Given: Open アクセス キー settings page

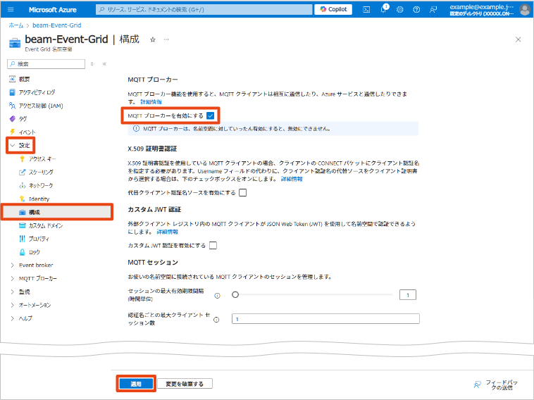Looking at the screenshot, I should 42,159.
